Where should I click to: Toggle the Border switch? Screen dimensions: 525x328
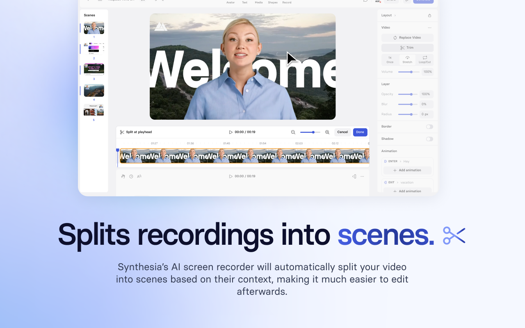[429, 127]
